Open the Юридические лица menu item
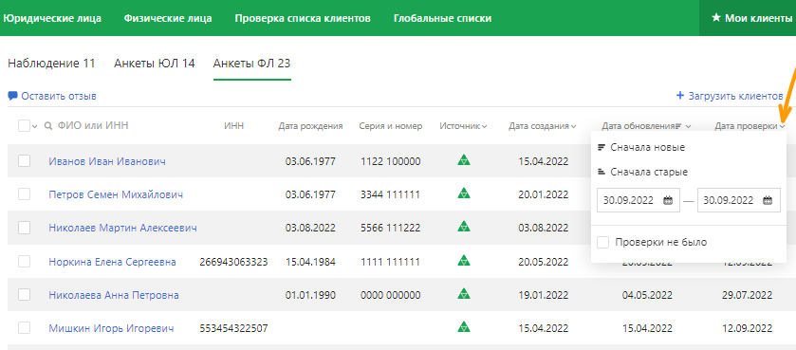This screenshot has width=796, height=350. [x=52, y=18]
